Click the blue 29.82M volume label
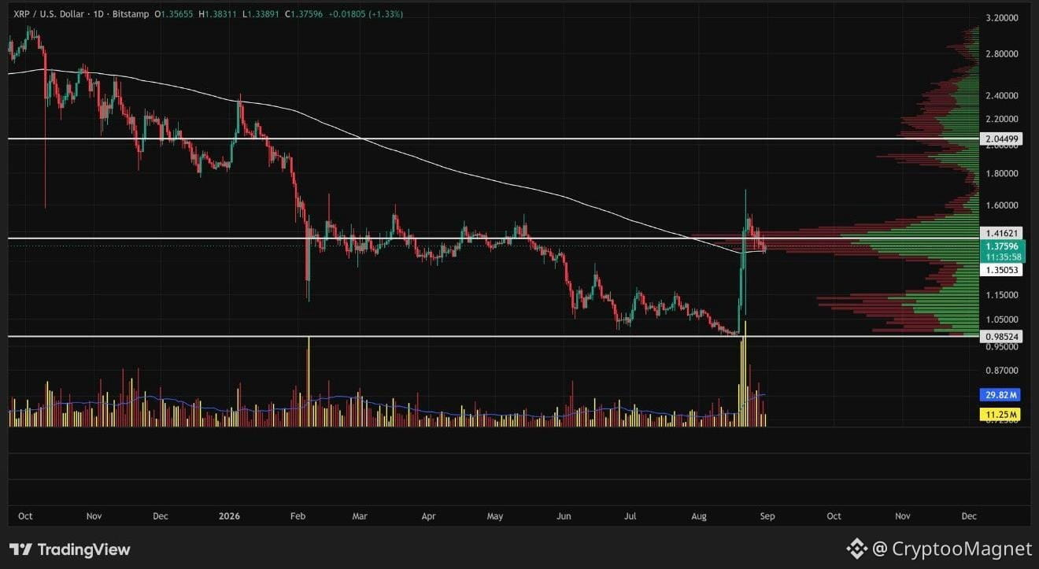Viewport: 1039px width, 569px height. (x=1000, y=395)
